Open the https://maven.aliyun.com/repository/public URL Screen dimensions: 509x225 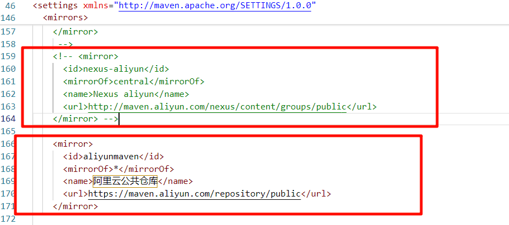tap(195, 194)
